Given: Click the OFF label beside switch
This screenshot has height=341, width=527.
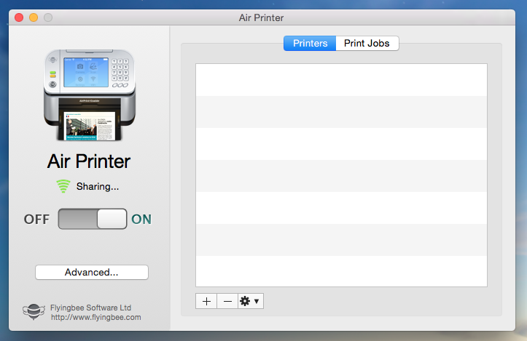Looking at the screenshot, I should [36, 220].
